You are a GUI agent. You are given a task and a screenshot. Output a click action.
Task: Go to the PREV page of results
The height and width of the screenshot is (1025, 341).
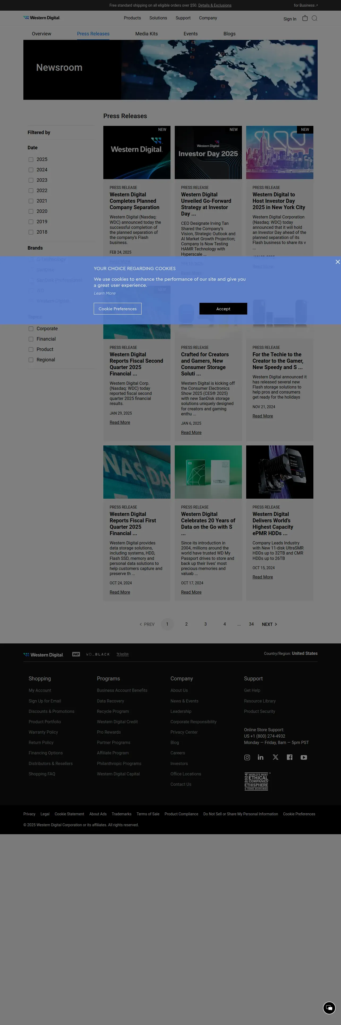147,624
